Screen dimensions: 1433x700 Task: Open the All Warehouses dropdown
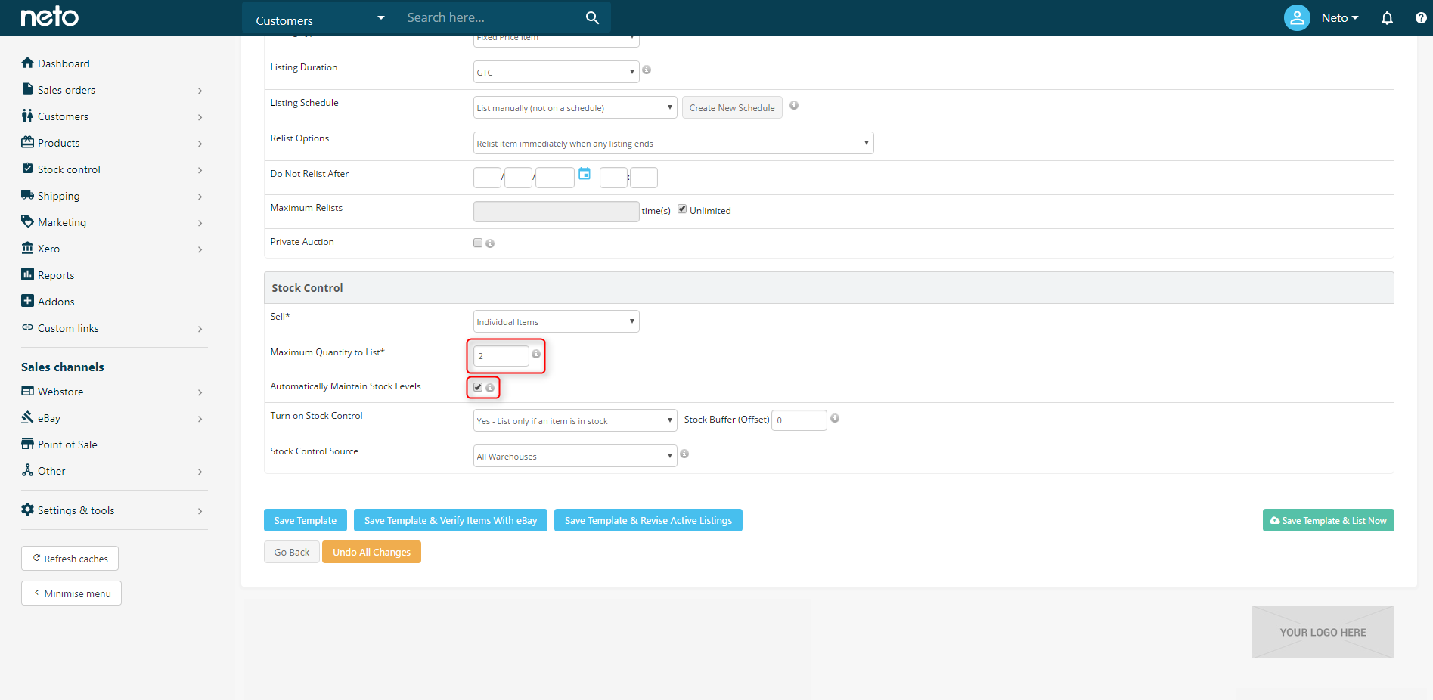point(575,456)
